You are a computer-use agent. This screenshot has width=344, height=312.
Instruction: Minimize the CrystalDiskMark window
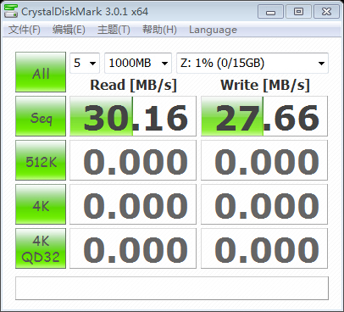click(x=270, y=12)
